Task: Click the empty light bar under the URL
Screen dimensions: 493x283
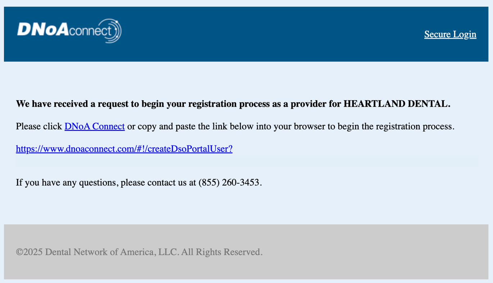Action: [x=246, y=161]
